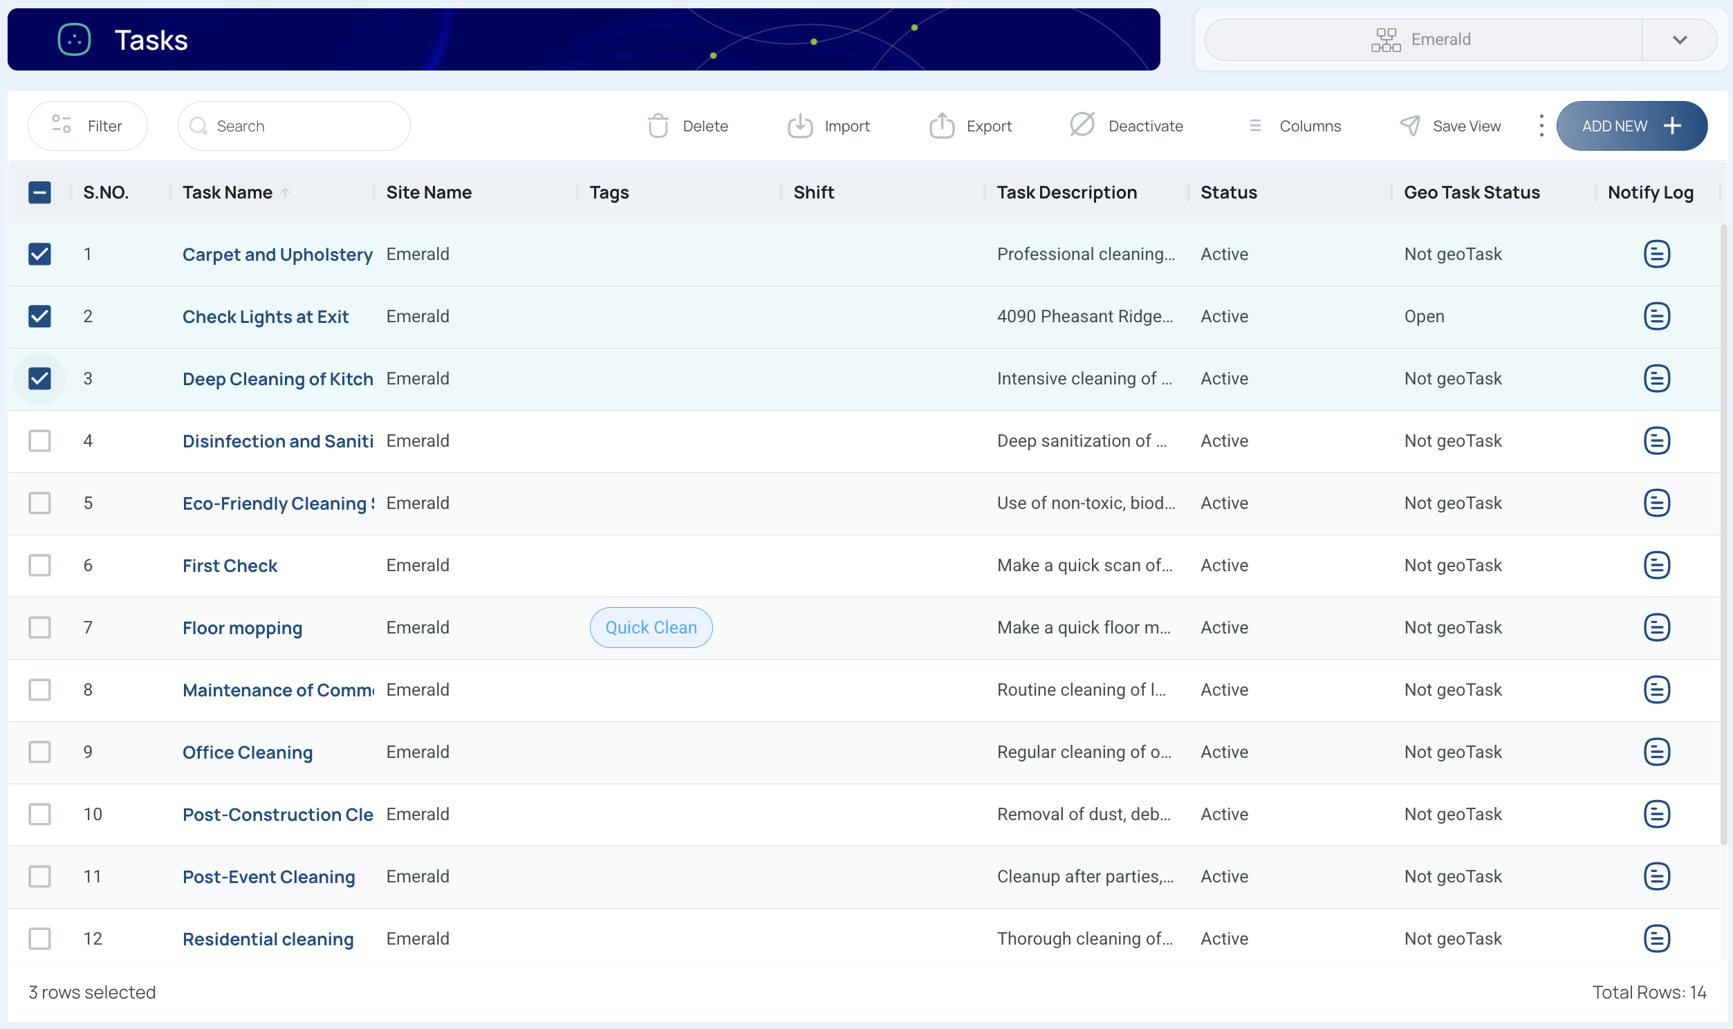The image size is (1733, 1029).
Task: Uncheck the Carpet and Upholstery row checkbox
Action: tap(39, 254)
